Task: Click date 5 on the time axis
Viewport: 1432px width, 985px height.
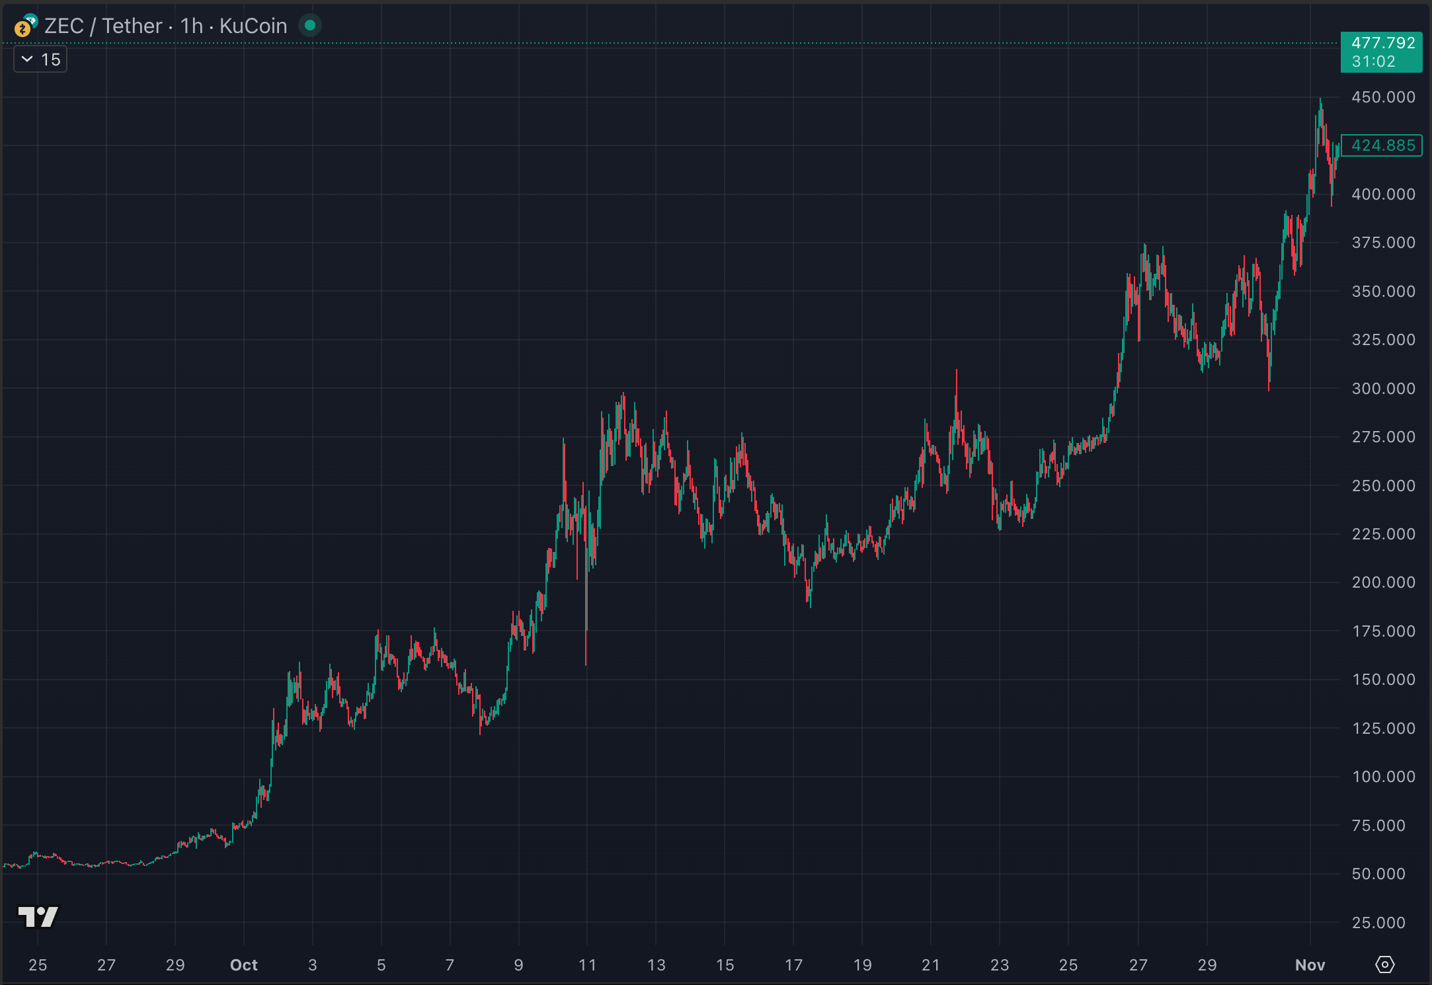Action: tap(381, 965)
